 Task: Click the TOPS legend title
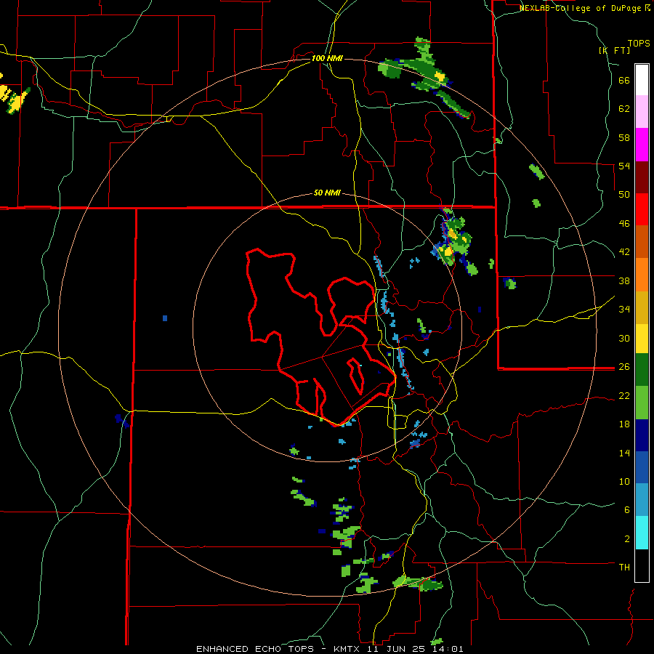point(639,43)
